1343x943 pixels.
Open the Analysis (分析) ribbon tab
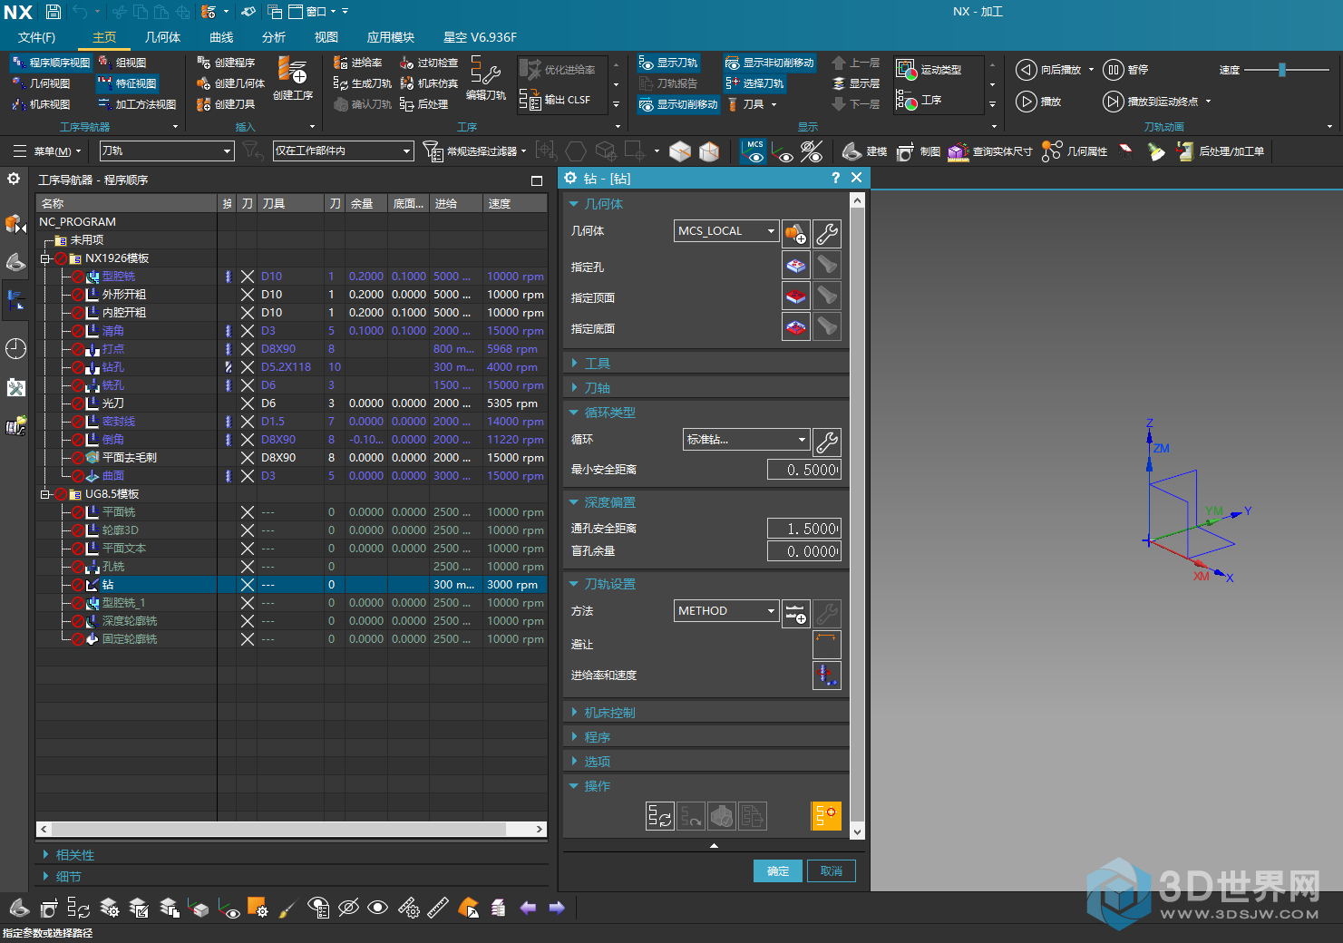274,37
